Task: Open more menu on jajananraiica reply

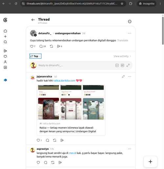Action: pos(130,77)
